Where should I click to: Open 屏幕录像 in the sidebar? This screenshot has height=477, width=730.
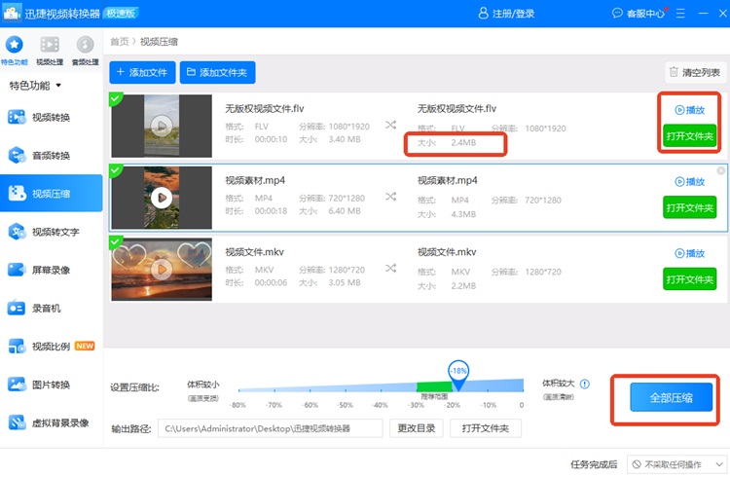coord(52,270)
